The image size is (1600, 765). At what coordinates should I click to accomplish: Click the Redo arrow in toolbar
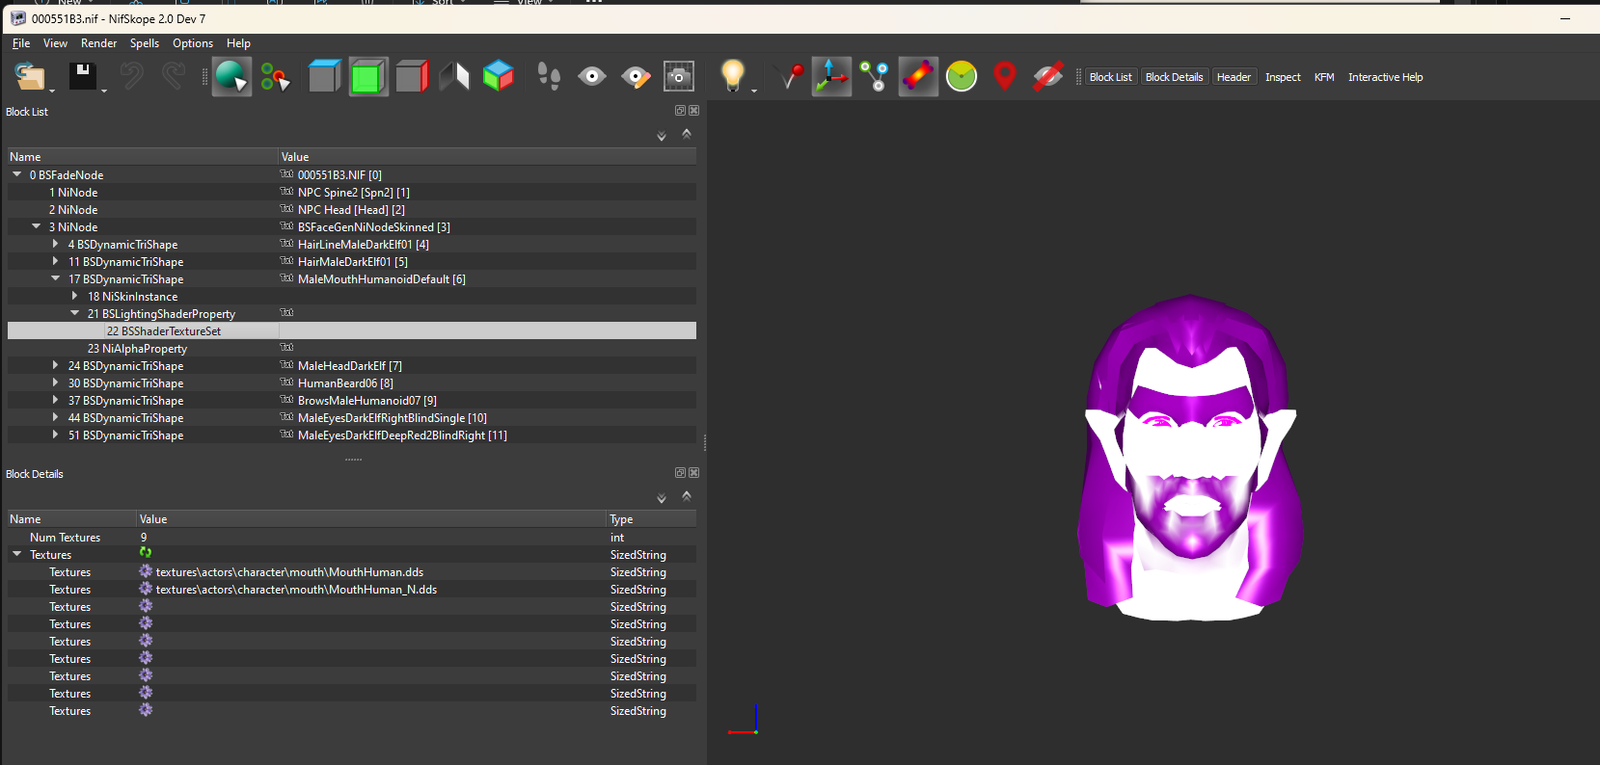(x=174, y=76)
